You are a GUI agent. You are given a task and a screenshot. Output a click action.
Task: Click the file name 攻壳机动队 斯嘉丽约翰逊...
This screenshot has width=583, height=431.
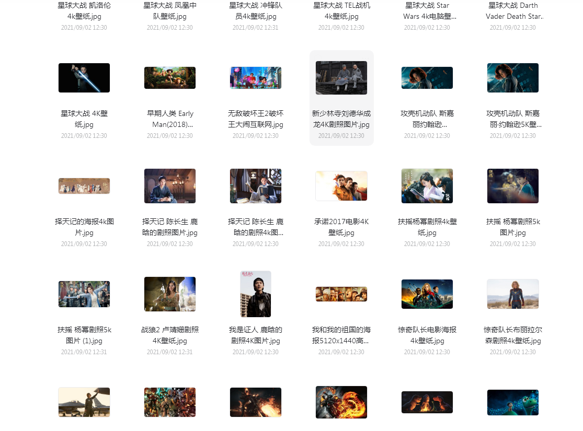coord(427,119)
